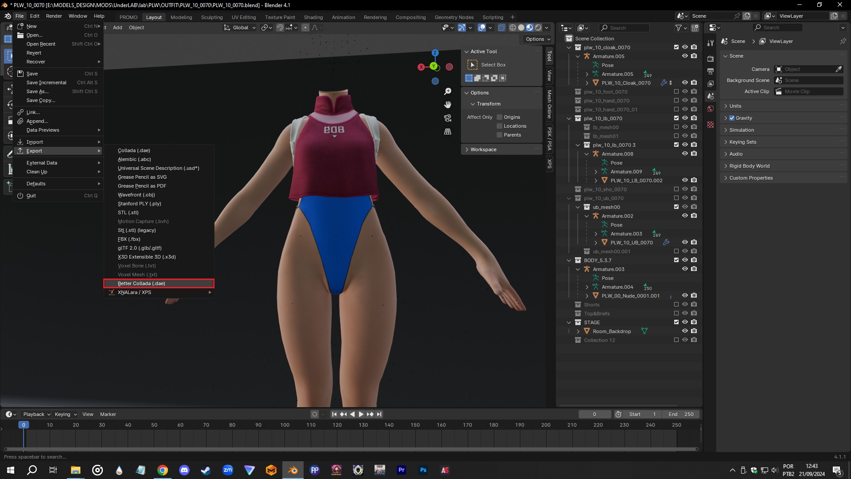The width and height of the screenshot is (851, 479).
Task: Expand the Units panel
Action: click(x=735, y=106)
